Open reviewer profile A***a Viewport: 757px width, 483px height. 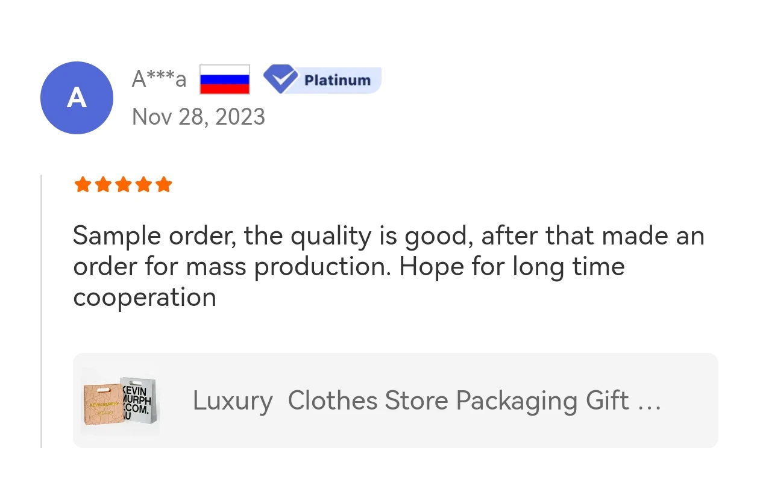click(x=159, y=79)
